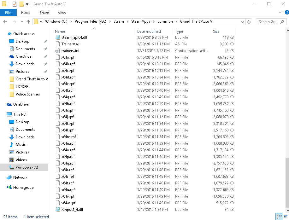This screenshot has width=289, height=220.
Task: Expand breadcrumb arrow after Windows (C:)
Action: pos(71,22)
